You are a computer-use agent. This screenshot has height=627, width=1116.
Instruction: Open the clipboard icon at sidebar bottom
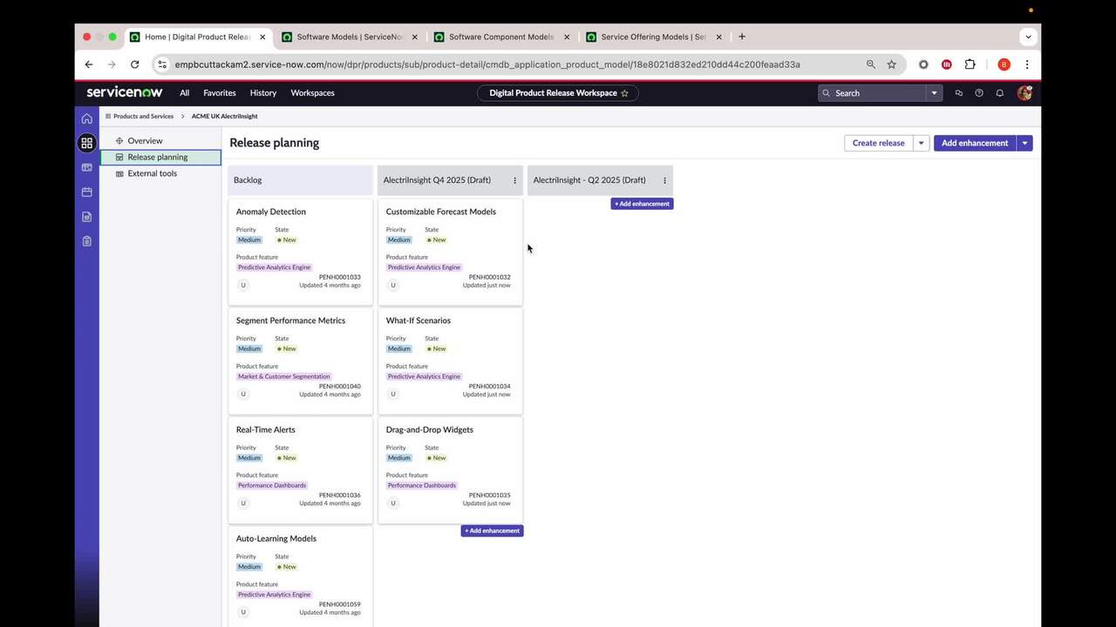pos(86,240)
